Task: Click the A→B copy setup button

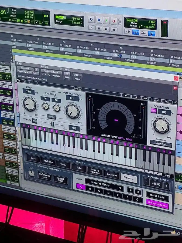Action: (146, 98)
